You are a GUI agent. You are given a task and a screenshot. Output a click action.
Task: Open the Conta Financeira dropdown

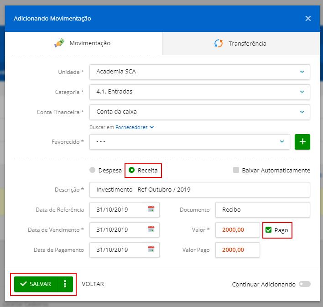click(x=200, y=112)
